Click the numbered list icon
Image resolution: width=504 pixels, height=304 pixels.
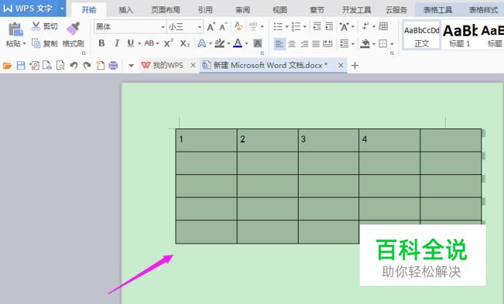(x=296, y=27)
